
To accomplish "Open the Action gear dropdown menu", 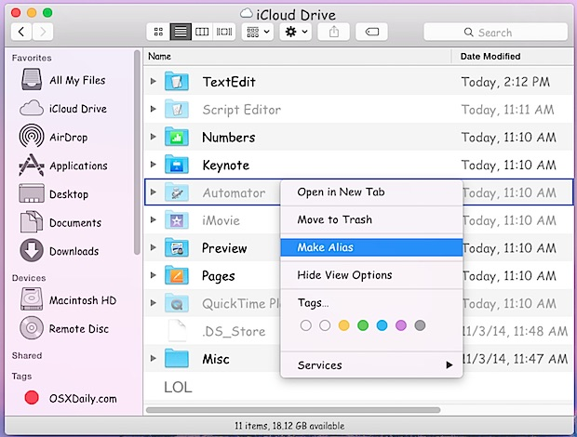I will [296, 32].
